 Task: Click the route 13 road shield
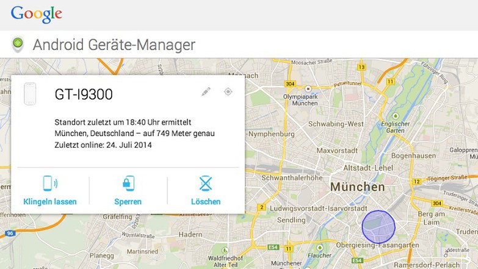(361, 67)
